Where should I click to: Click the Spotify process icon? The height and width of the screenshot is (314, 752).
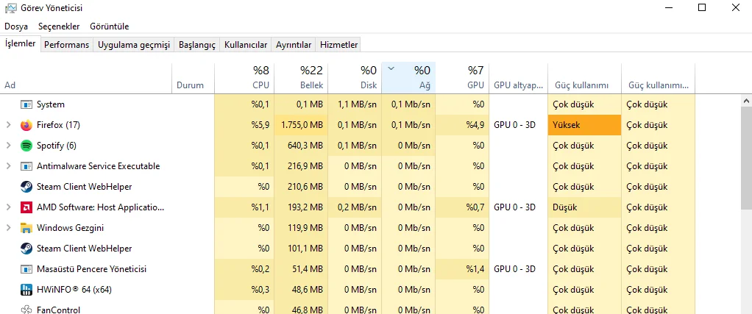(x=26, y=146)
